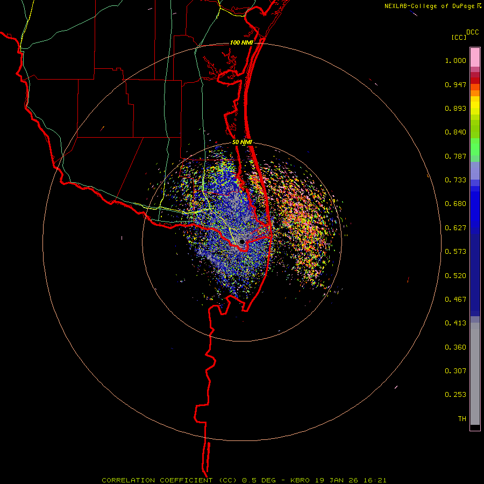
Task: Select the 0.360 scale value
Action: (x=455, y=347)
